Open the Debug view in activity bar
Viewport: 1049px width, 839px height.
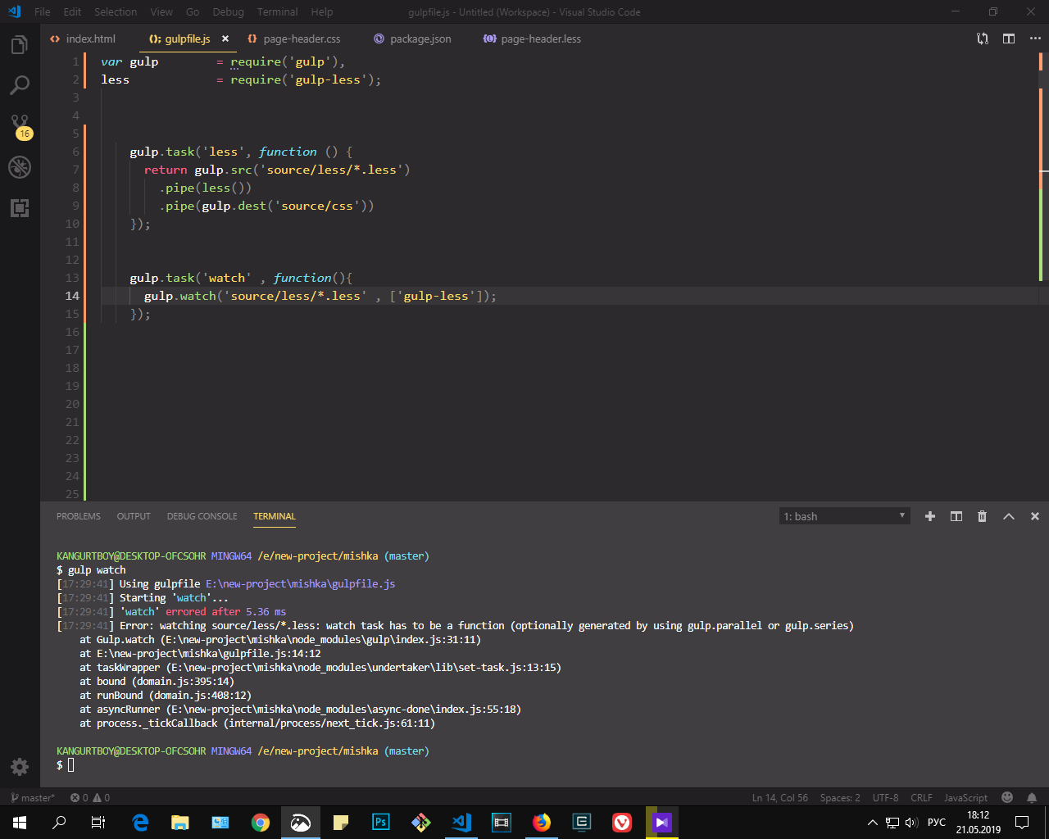[x=20, y=167]
